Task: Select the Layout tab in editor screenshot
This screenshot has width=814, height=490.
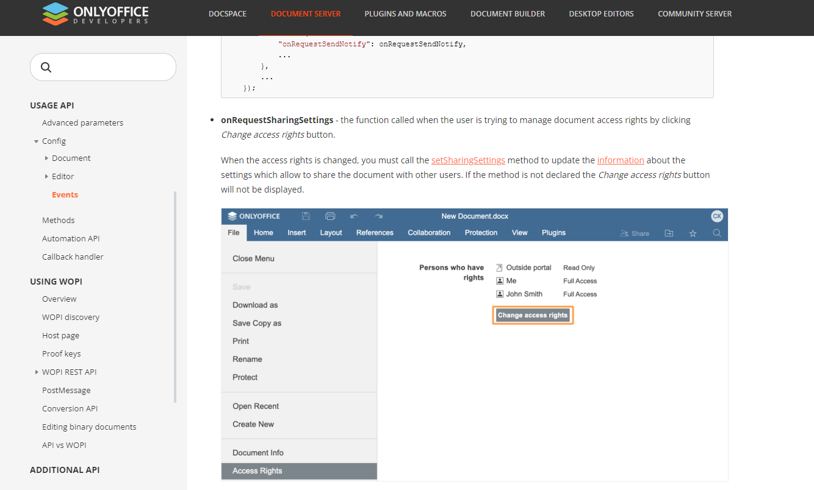Action: tap(331, 233)
